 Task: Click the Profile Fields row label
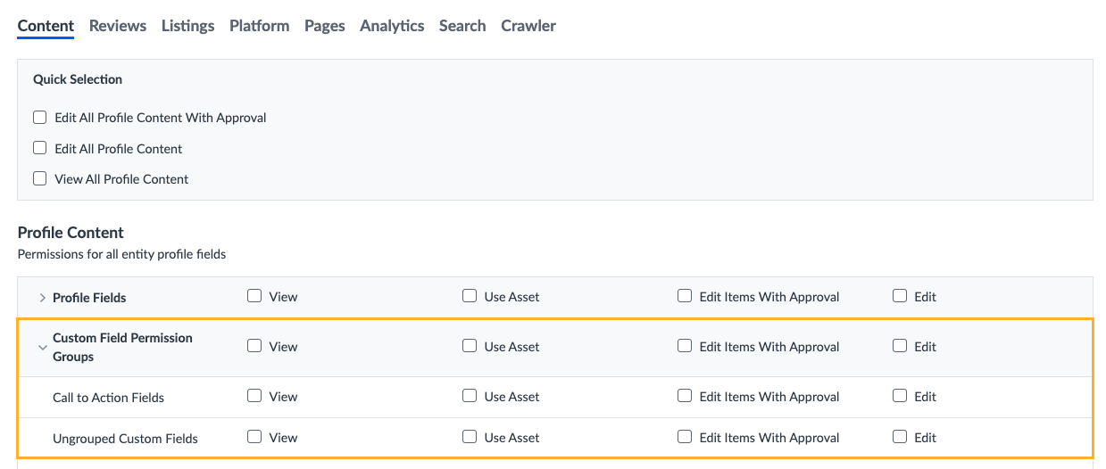pos(89,298)
